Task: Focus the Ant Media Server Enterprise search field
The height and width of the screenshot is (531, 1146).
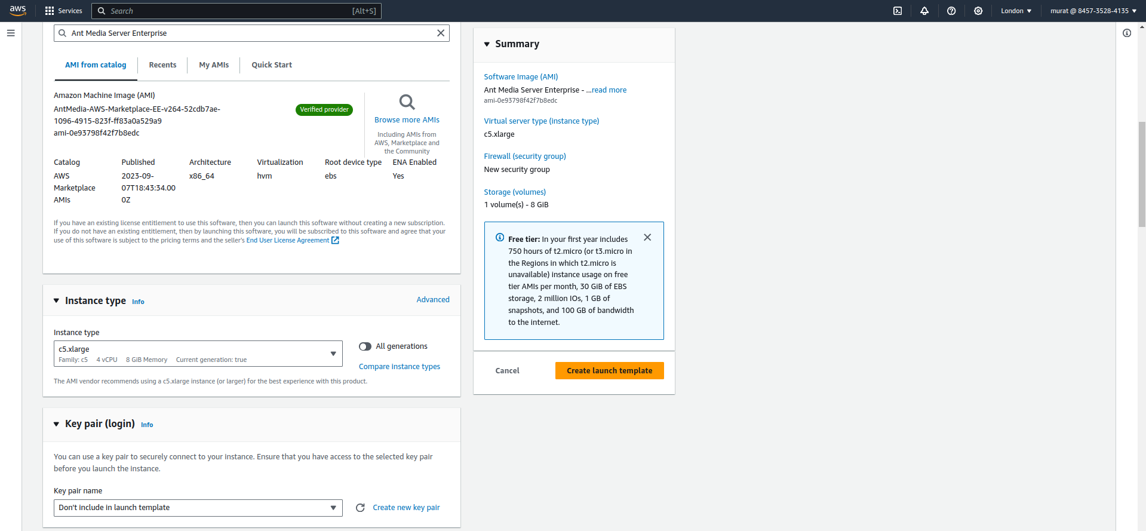Action: (x=251, y=33)
